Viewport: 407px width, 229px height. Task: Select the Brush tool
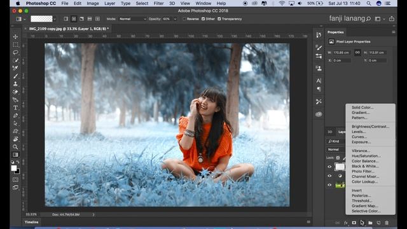point(15,76)
